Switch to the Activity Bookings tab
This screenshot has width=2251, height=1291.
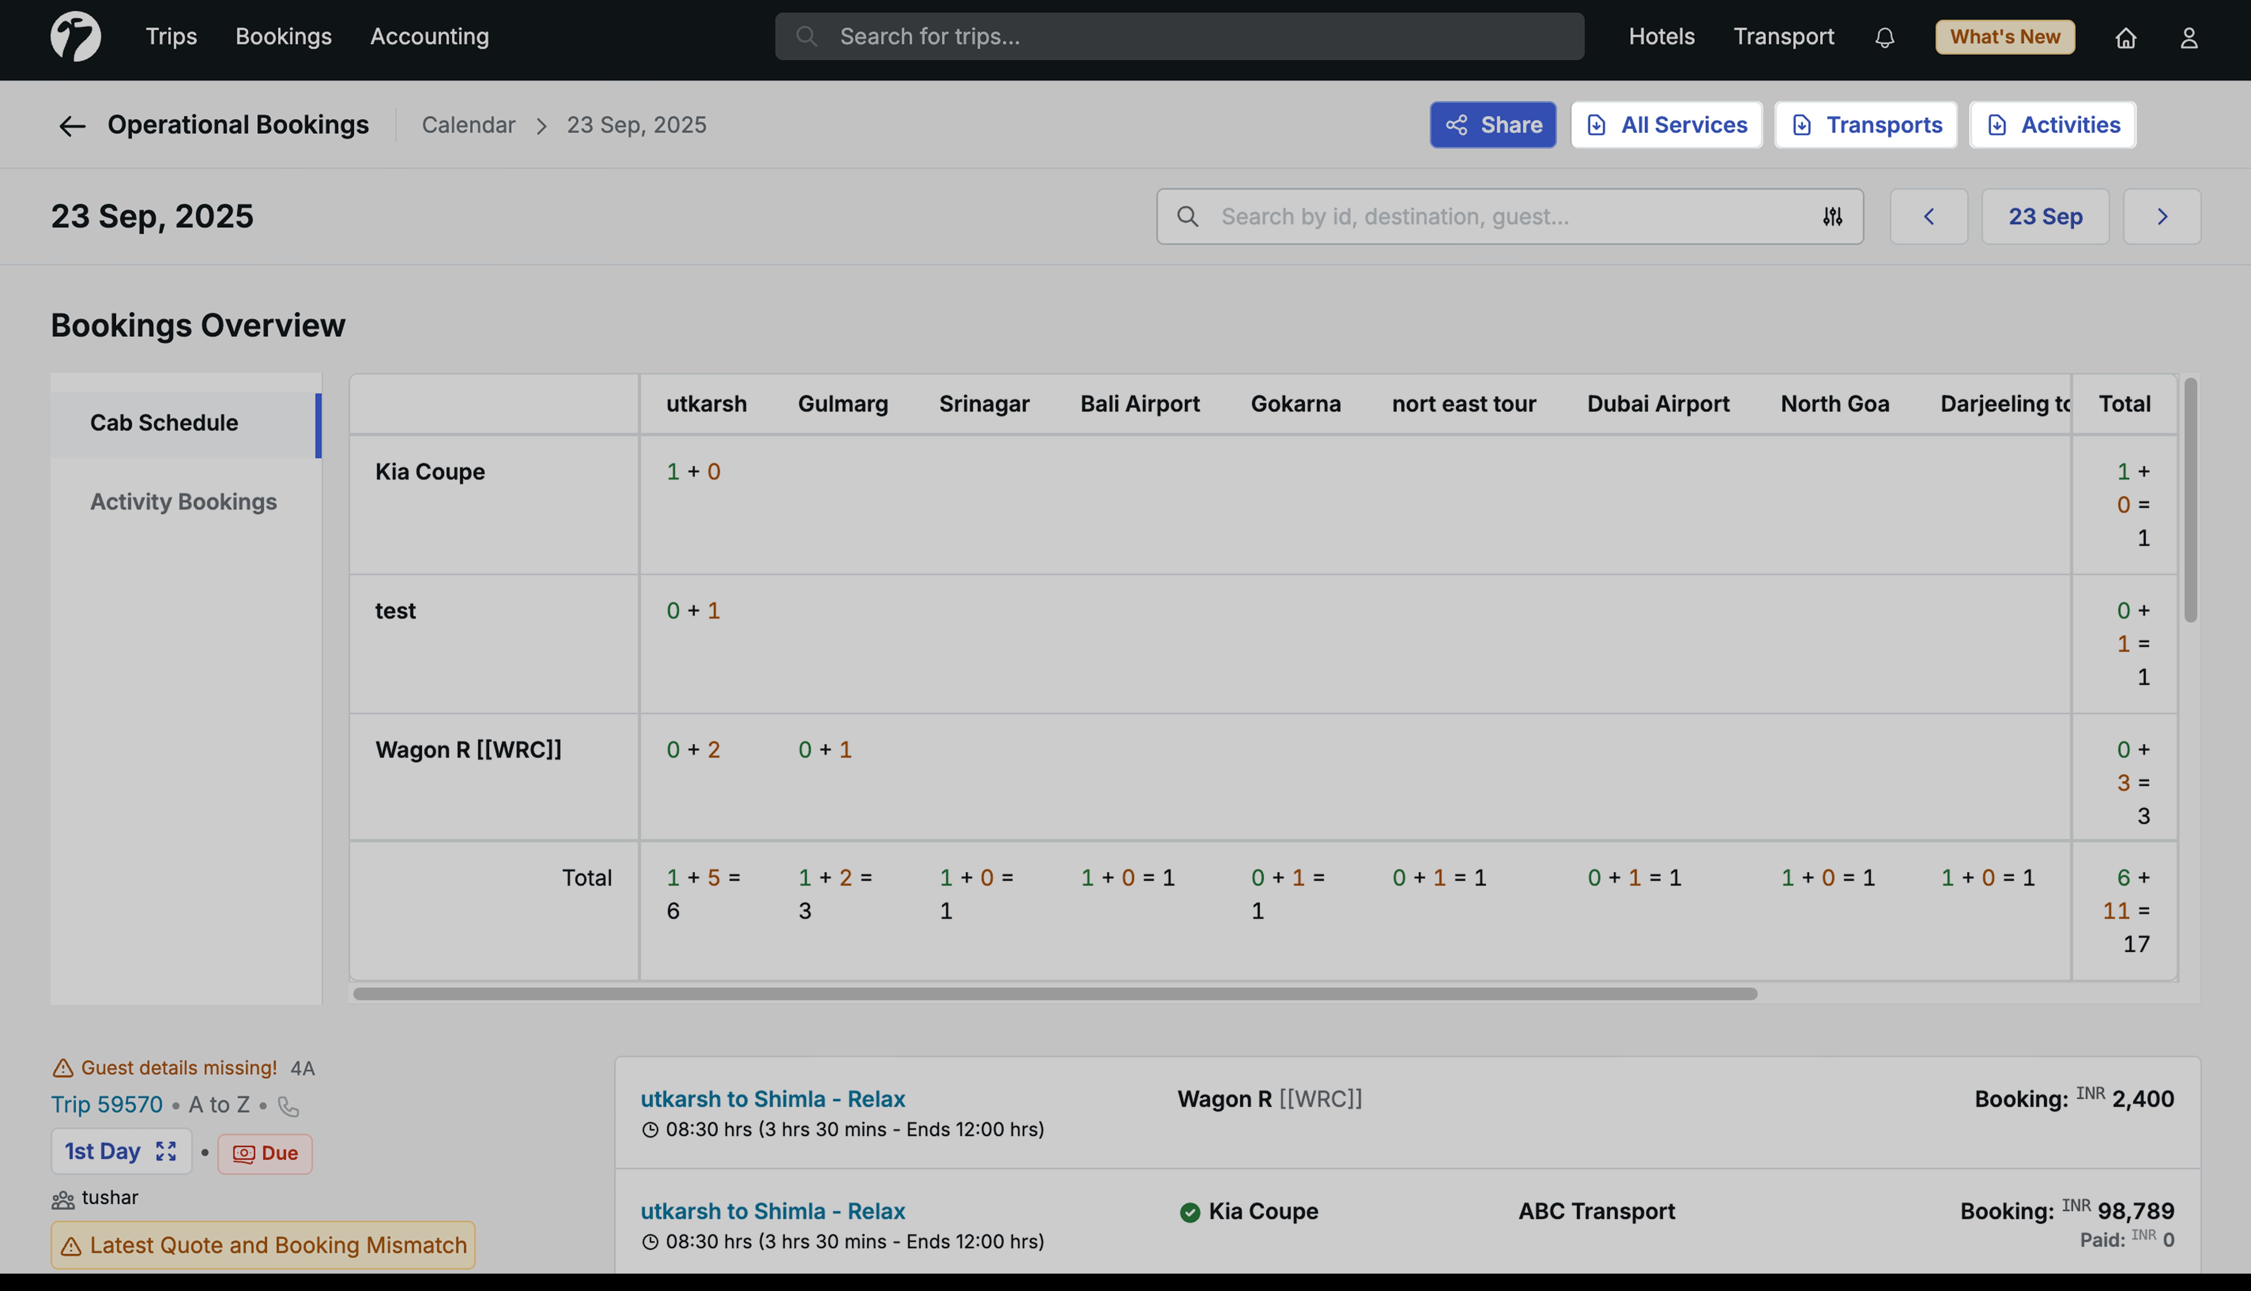click(x=184, y=501)
